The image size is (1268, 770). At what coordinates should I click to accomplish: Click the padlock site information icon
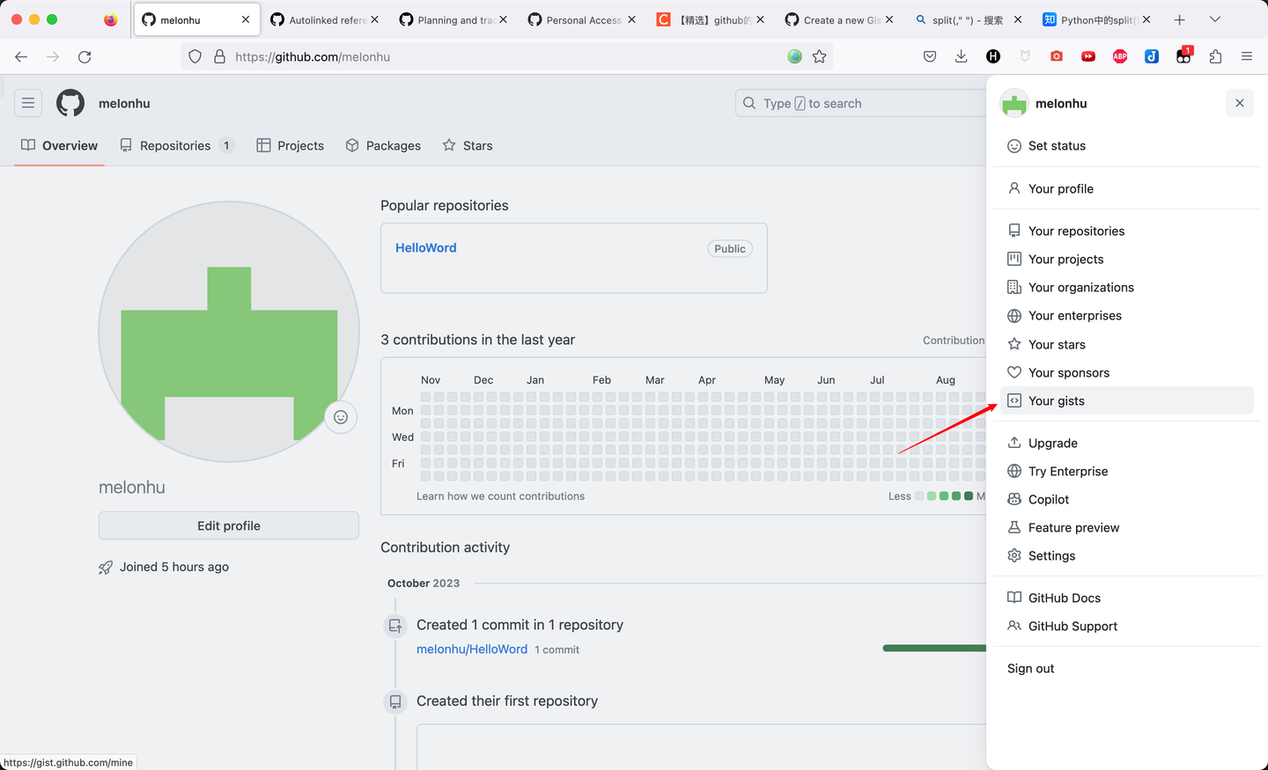coord(219,56)
